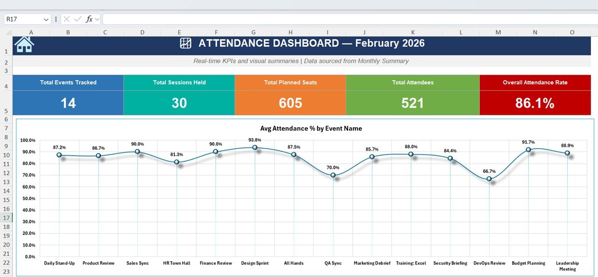
Task: Click inside the empty formula bar
Action: click(x=280, y=19)
